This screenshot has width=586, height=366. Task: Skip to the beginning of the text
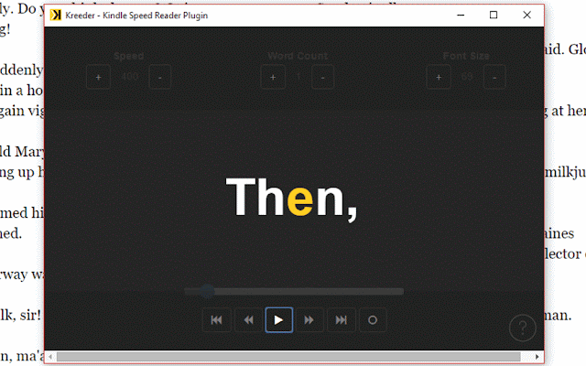click(216, 319)
